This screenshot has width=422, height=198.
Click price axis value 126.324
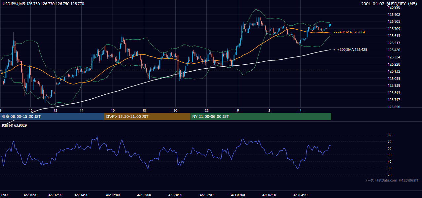(x=394, y=57)
